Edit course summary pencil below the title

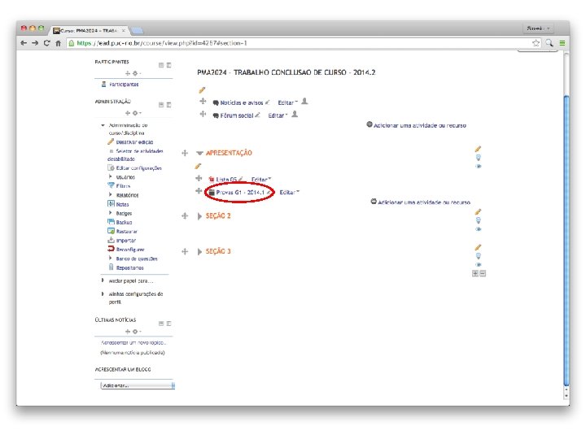(202, 90)
